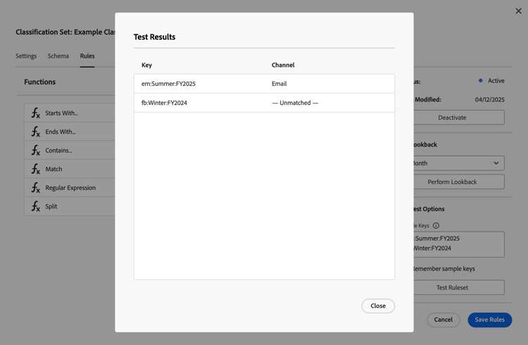Viewport: 528px width, 345px height.
Task: Click the Ends With function icon
Action: [x=35, y=132]
